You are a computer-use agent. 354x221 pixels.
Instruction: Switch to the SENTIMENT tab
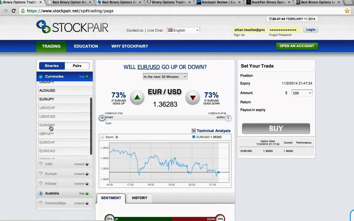[111, 198]
